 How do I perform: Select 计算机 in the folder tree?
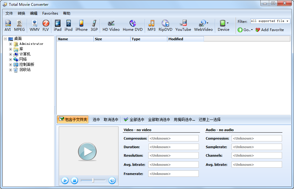(25, 54)
